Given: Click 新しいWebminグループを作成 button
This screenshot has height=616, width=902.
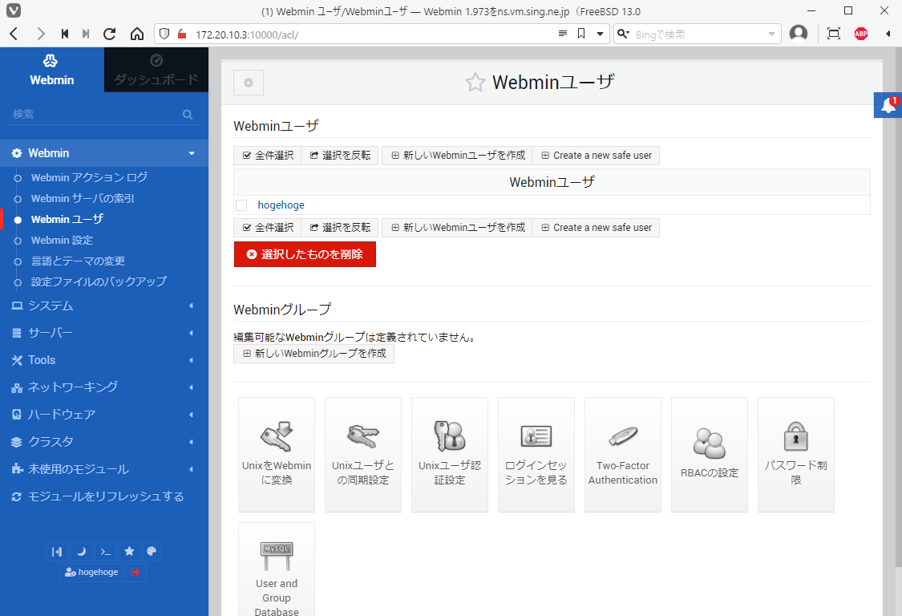Looking at the screenshot, I should click(313, 354).
